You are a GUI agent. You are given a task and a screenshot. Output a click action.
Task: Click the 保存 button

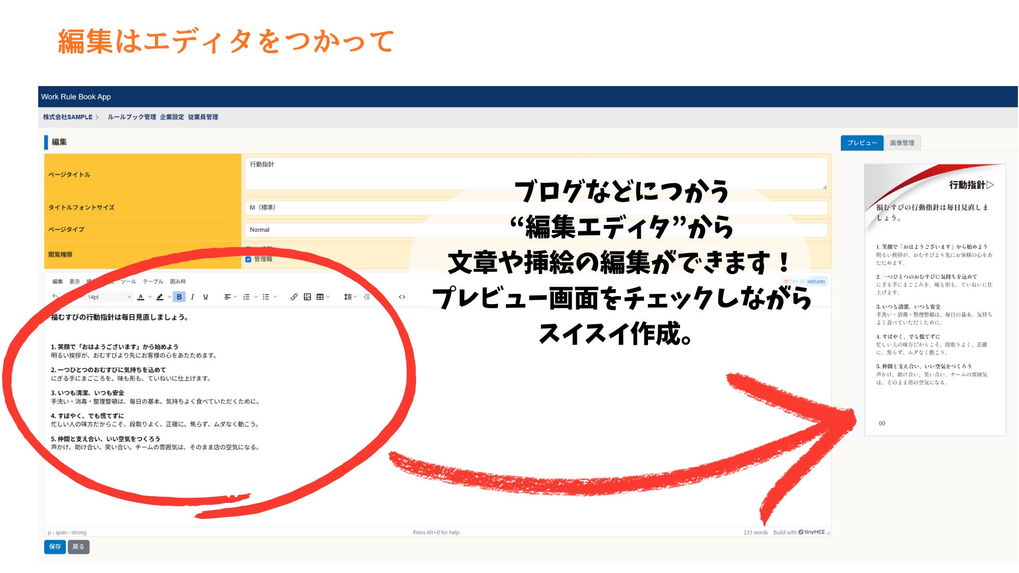(55, 546)
